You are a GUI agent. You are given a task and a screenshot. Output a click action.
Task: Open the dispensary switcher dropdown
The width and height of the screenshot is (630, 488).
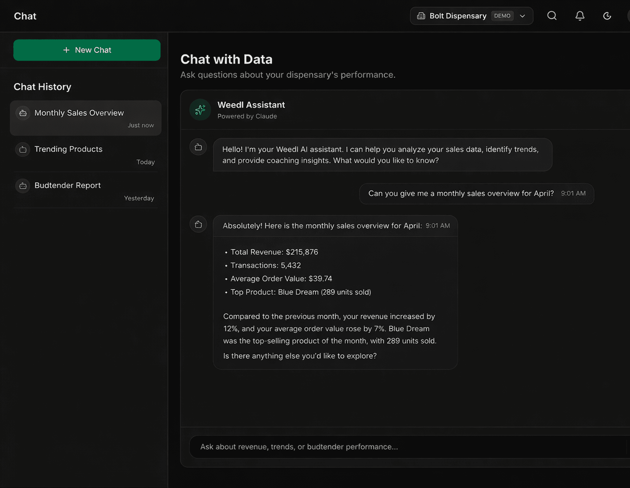pos(471,16)
